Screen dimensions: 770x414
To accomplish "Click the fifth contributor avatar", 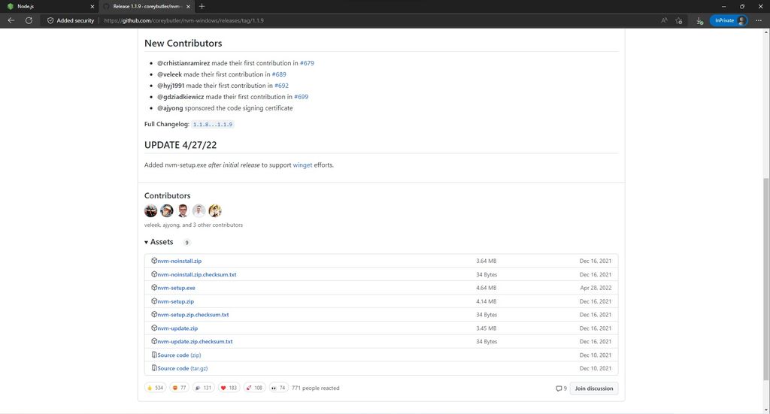I will [215, 210].
